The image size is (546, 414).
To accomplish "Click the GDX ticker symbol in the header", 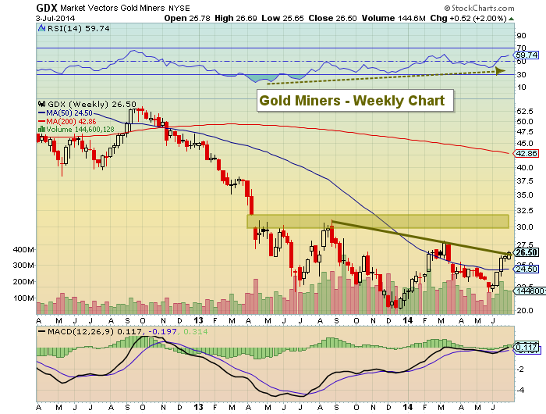I will click(x=47, y=8).
